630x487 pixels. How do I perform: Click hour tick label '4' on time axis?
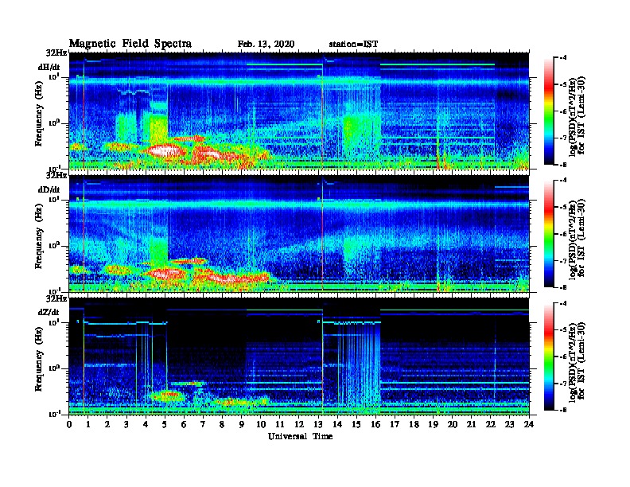(x=146, y=425)
